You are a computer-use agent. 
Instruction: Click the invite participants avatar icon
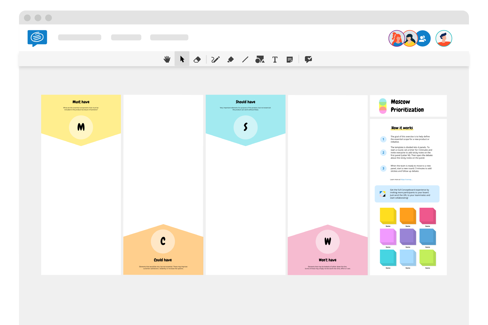pyautogui.click(x=422, y=38)
